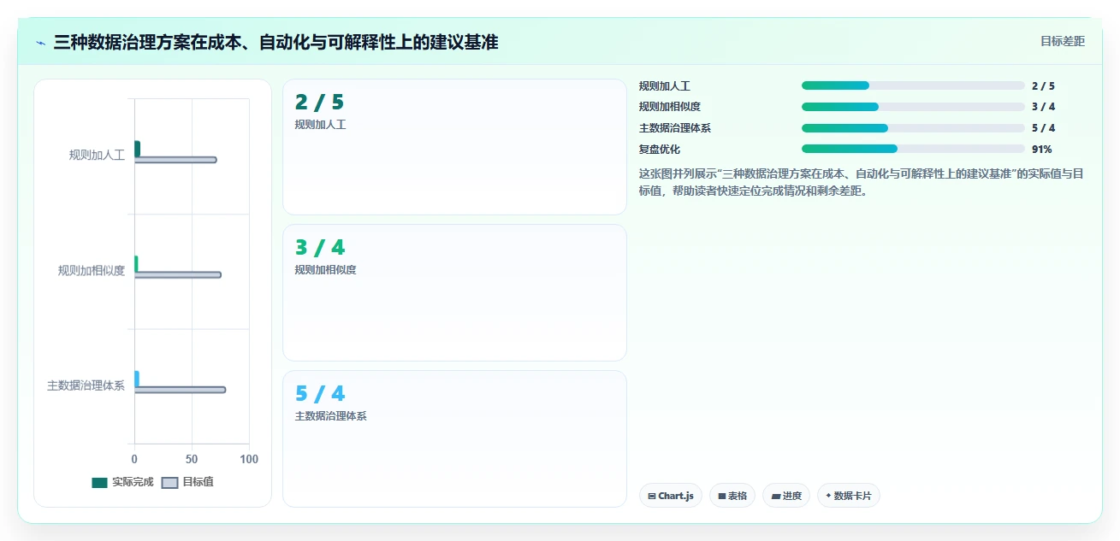Click the 主数据治理体系 axis label in the chart
The height and width of the screenshot is (541, 1120).
(x=86, y=385)
